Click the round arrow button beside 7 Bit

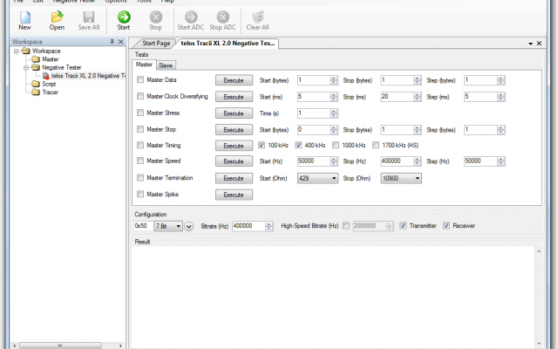coord(189,226)
